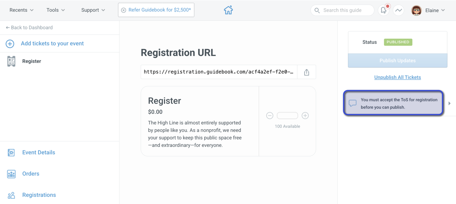Viewport: 456px width, 204px height.
Task: Open the Guidebook home icon
Action: point(228,10)
